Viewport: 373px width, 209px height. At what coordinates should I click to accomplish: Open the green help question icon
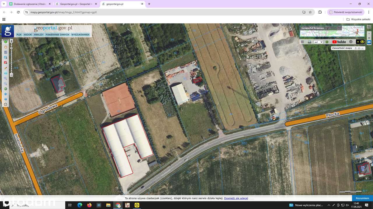[327, 42]
